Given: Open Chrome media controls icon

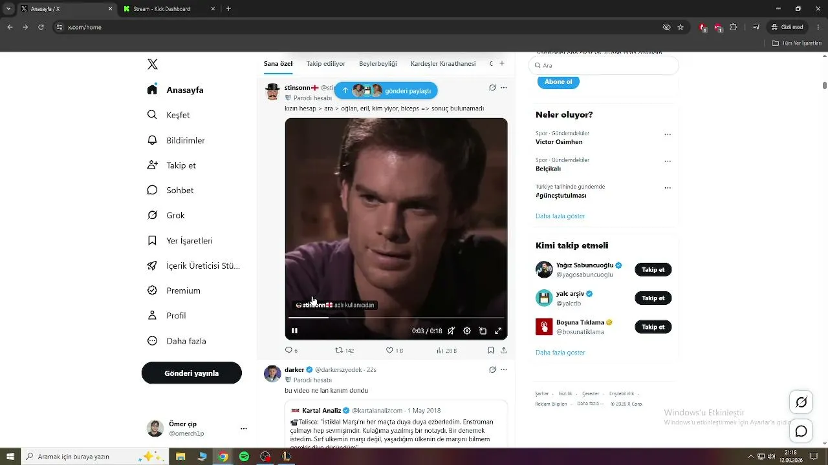Looking at the screenshot, I should [x=756, y=27].
